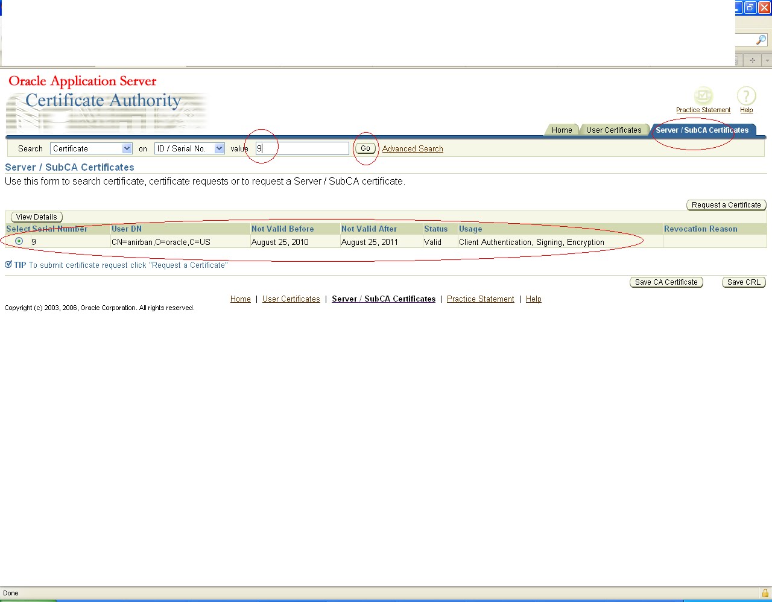Select the Server / SubCA Certificates tab
Screen dimensions: 772x602
tap(703, 130)
